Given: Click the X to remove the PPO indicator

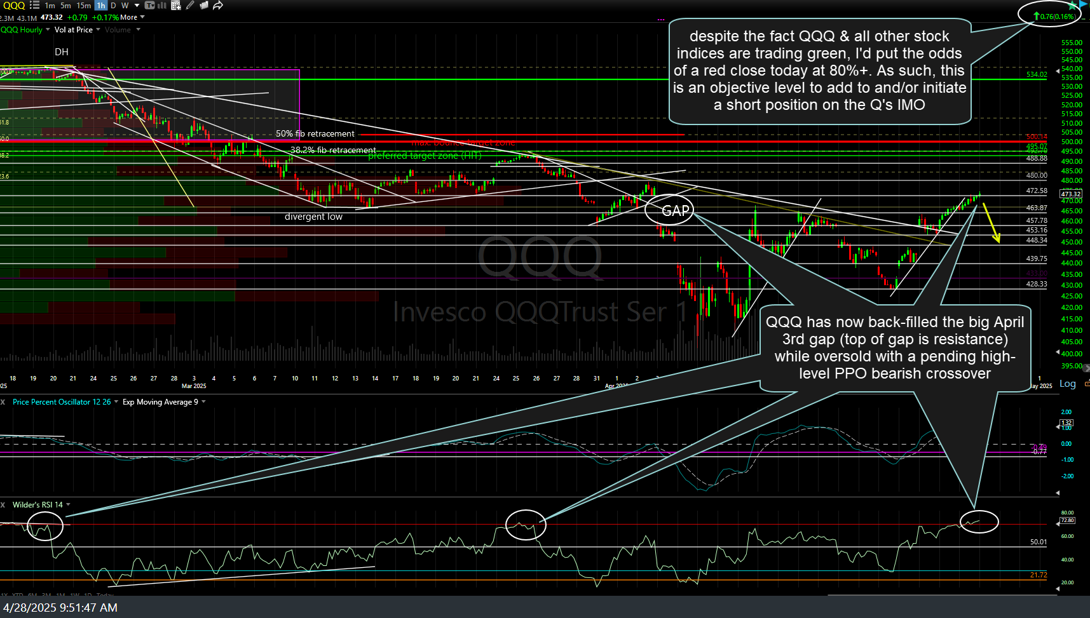Looking at the screenshot, I should (x=3, y=402).
